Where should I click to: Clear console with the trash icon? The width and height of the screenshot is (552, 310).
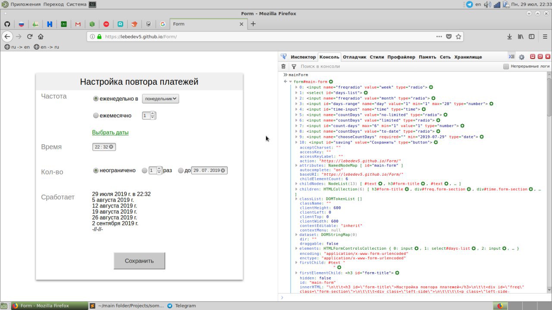[x=283, y=67]
